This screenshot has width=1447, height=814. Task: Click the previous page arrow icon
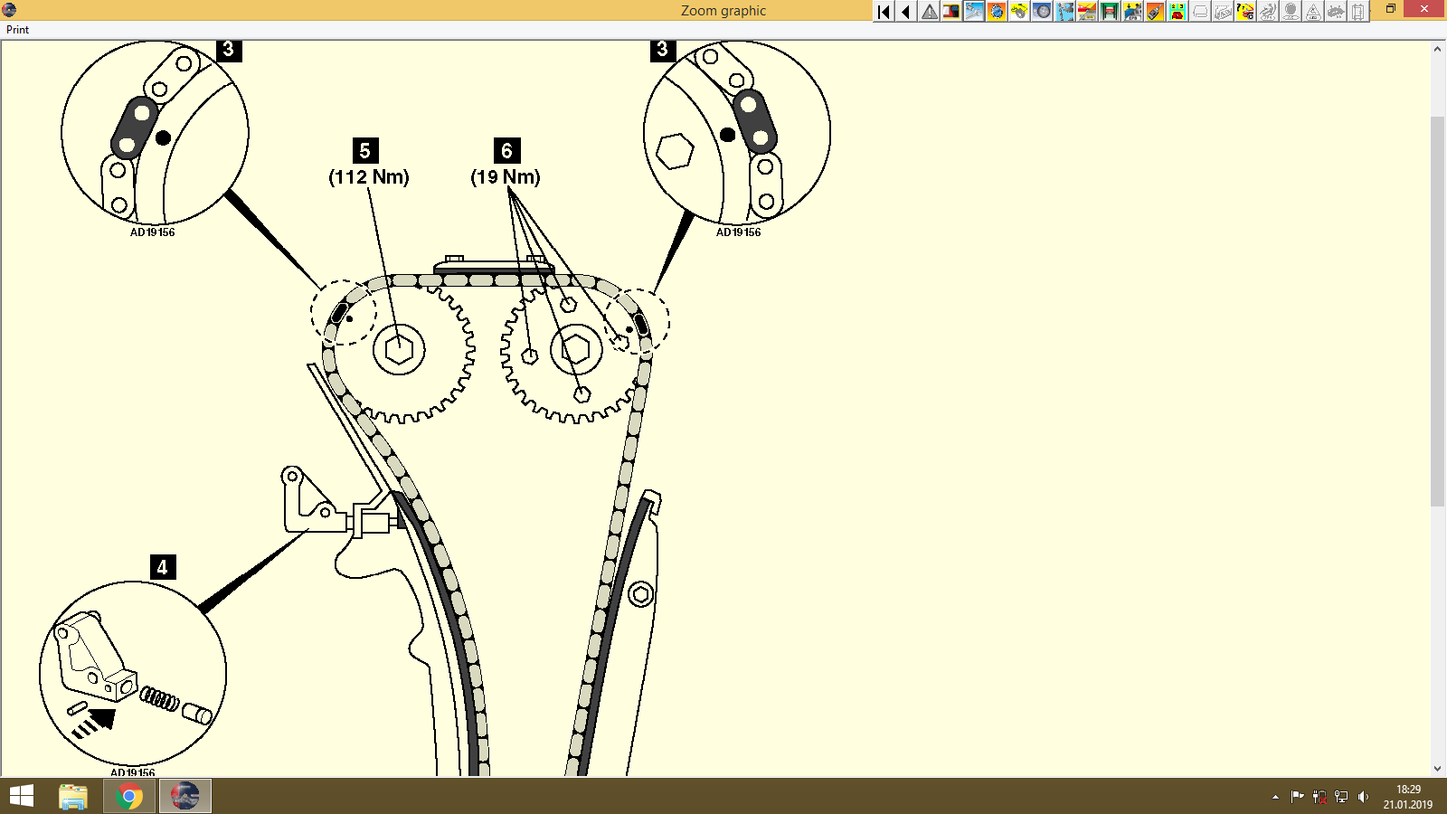[x=905, y=12]
